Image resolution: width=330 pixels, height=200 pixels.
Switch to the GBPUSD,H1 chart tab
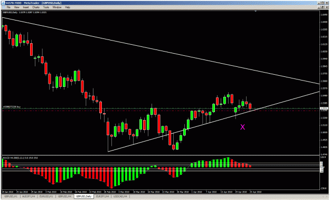point(11,196)
